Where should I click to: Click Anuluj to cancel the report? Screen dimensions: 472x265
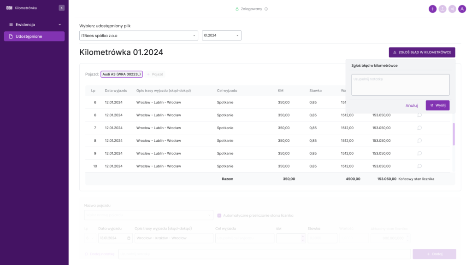(412, 105)
